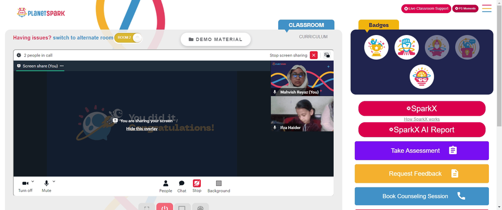502x210 pixels.
Task: Open SparkX AI Report
Action: tap(422, 130)
